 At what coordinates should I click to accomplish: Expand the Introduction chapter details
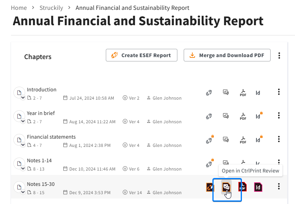tap(23, 98)
